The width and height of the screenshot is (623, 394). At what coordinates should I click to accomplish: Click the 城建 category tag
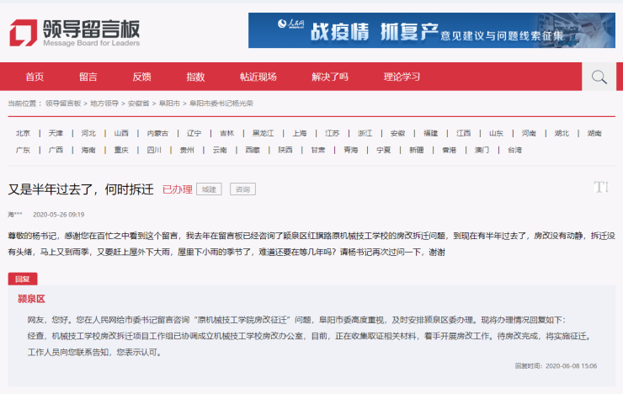pos(209,189)
